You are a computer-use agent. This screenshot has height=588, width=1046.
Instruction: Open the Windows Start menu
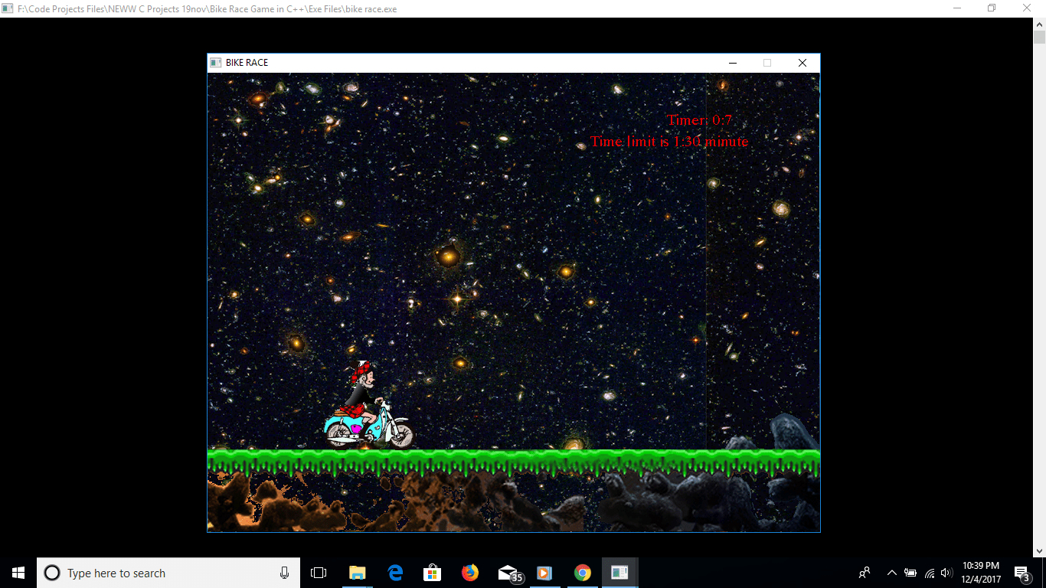(x=18, y=573)
